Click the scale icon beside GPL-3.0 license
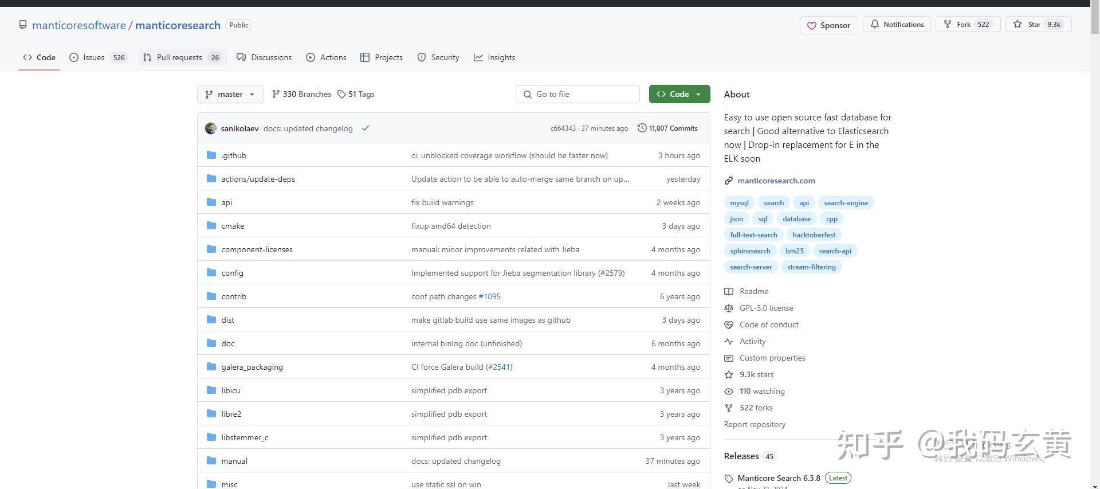 pyautogui.click(x=729, y=308)
